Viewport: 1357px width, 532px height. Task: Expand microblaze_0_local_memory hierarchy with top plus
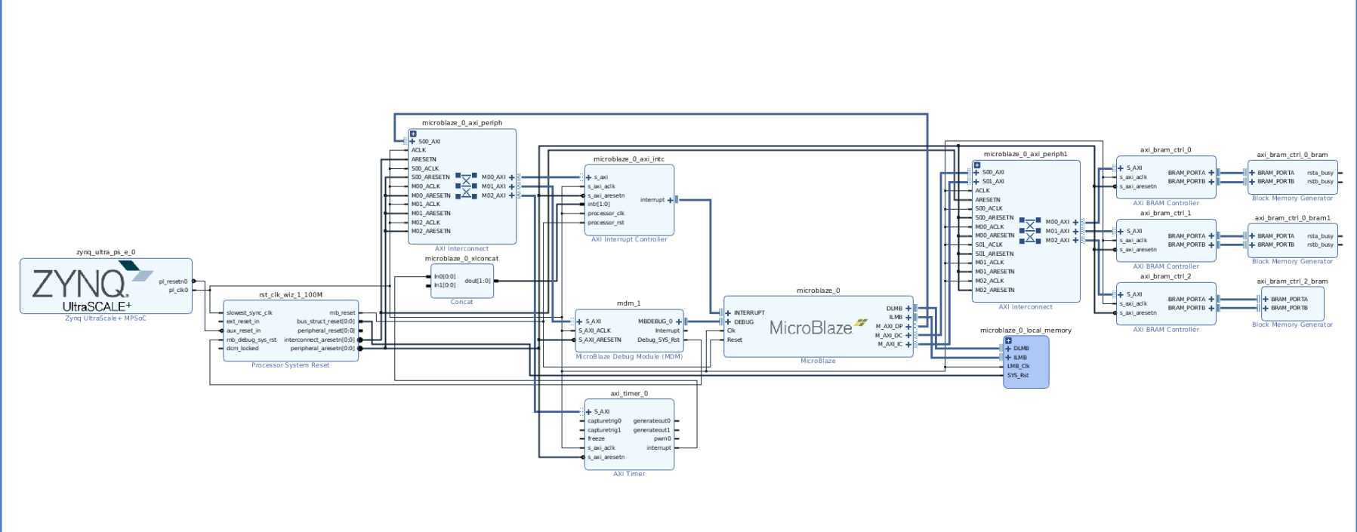coord(1008,340)
